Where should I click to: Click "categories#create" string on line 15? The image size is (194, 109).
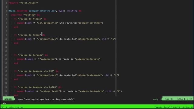[x=88, y=59]
